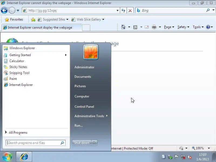Click the search magnifier icon

point(208,10)
